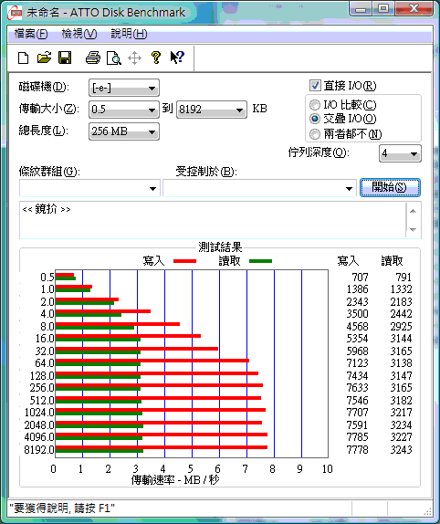The image size is (440, 524).
Task: Click write value 707
Action: point(361,278)
